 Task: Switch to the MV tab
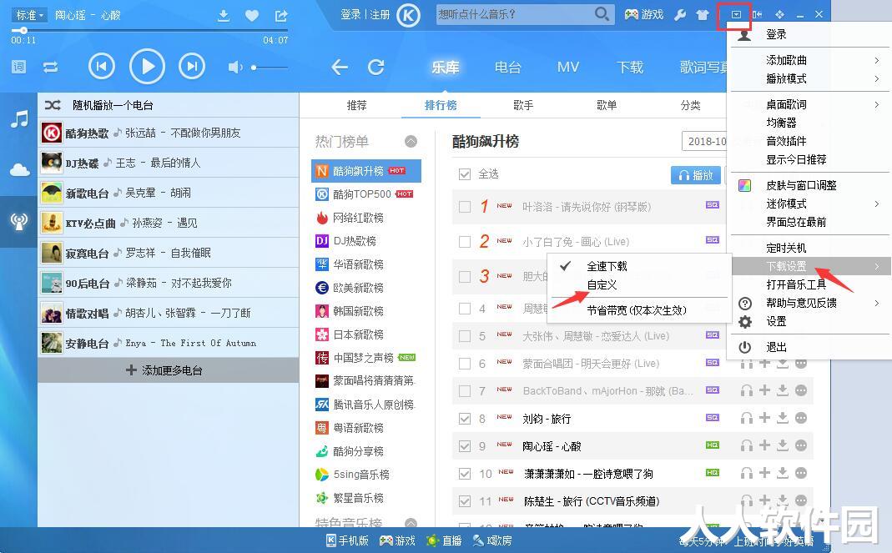click(x=567, y=67)
